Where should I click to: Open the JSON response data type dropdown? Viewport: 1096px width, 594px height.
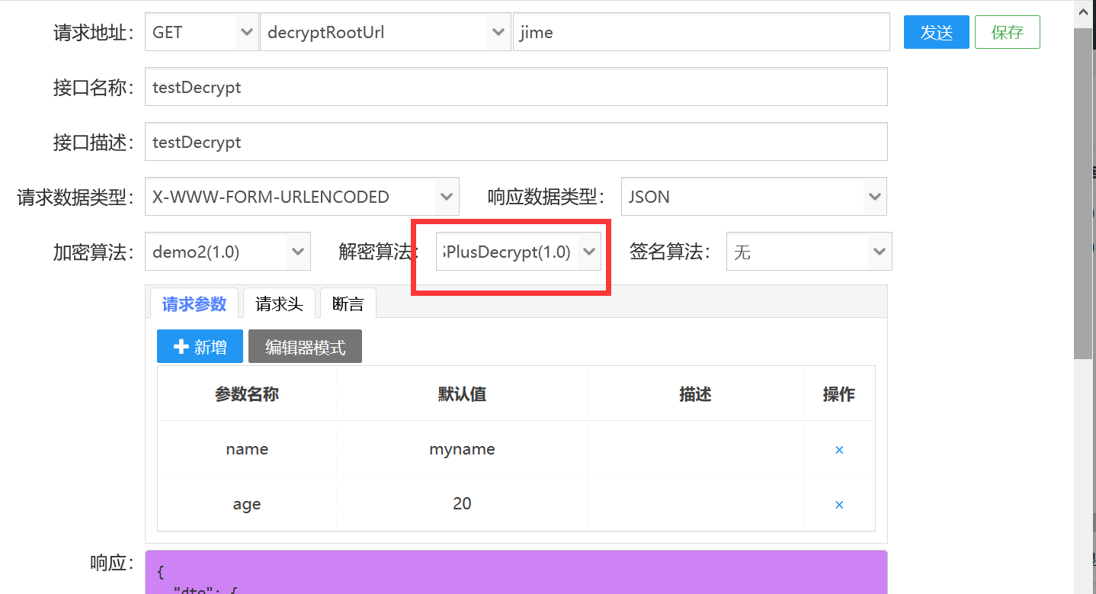[x=754, y=197]
